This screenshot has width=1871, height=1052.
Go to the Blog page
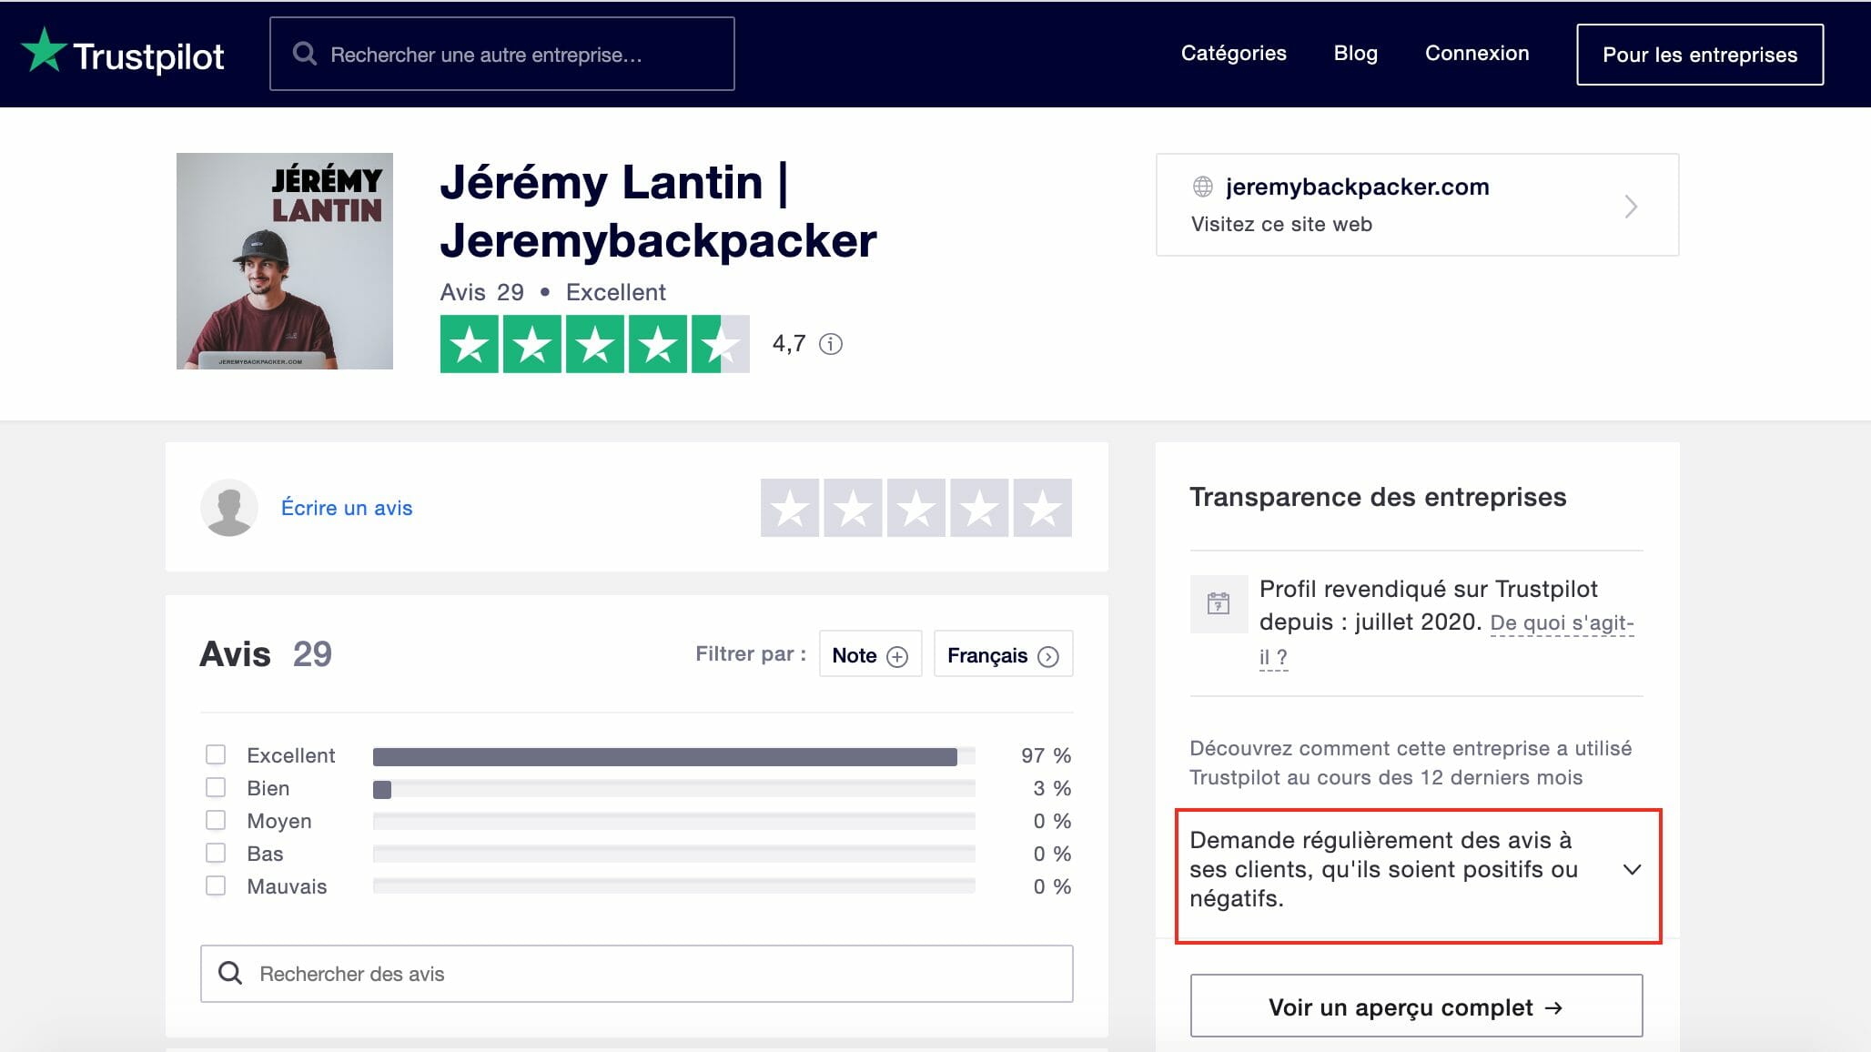pos(1355,53)
